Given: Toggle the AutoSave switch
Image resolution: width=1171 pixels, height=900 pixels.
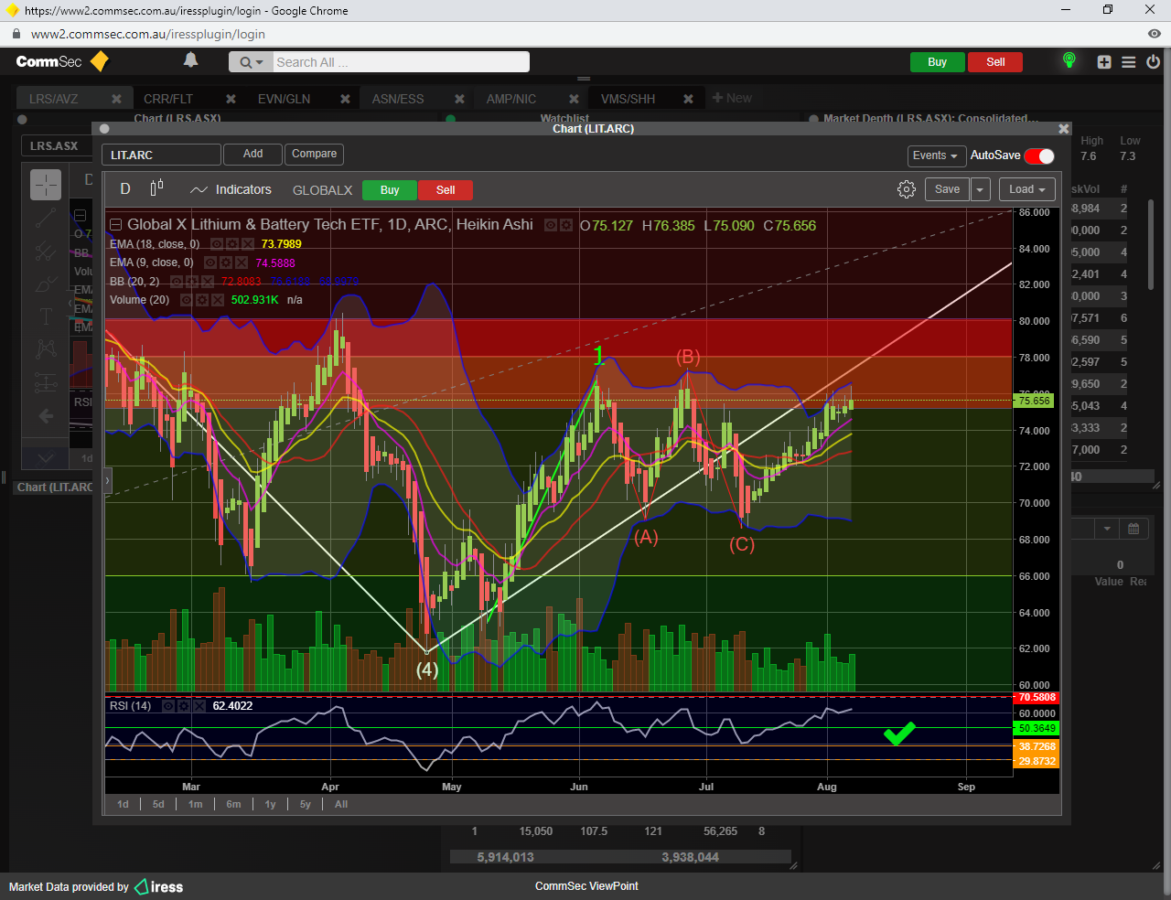Looking at the screenshot, I should pyautogui.click(x=1039, y=155).
